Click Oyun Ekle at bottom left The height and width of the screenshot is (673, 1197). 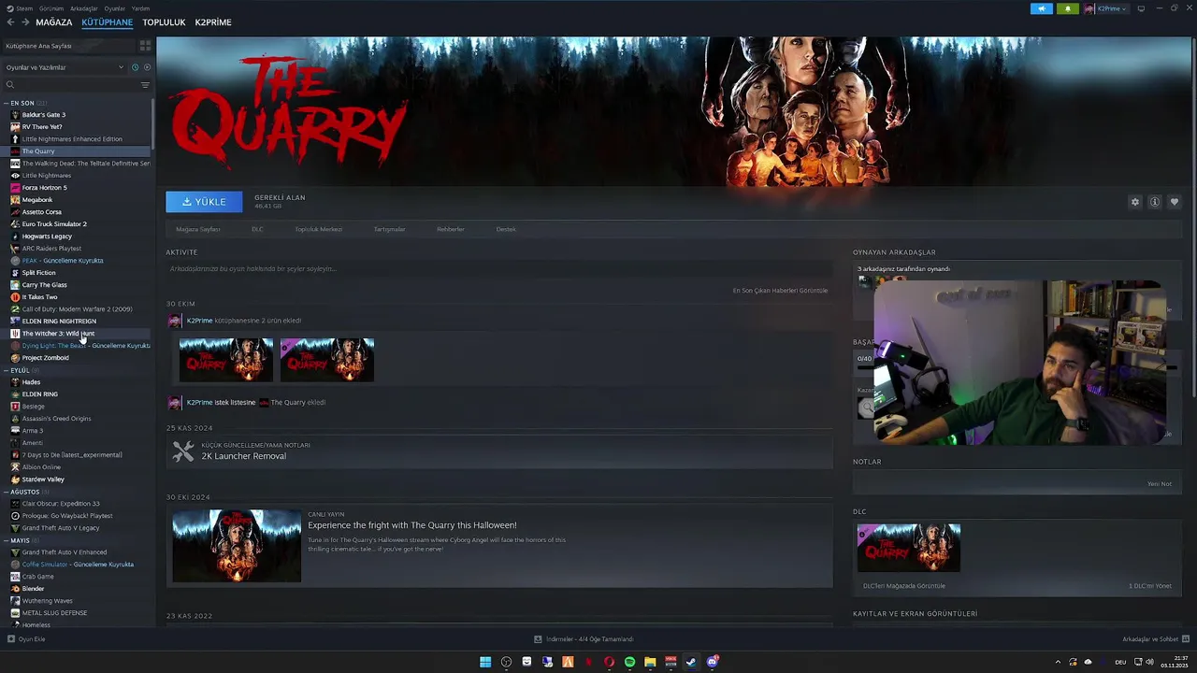point(26,639)
